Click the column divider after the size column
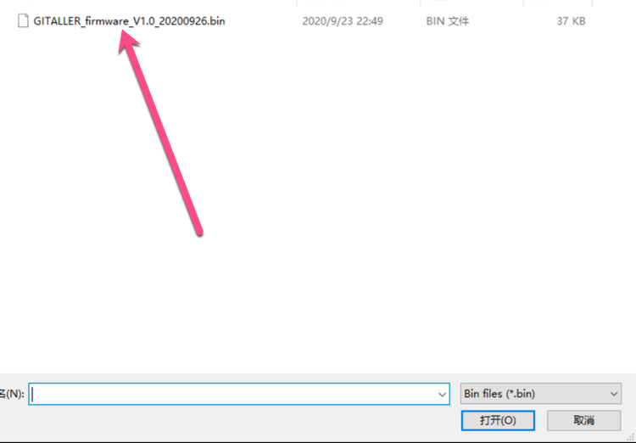Screen dimensions: 636x443 click(594, 3)
